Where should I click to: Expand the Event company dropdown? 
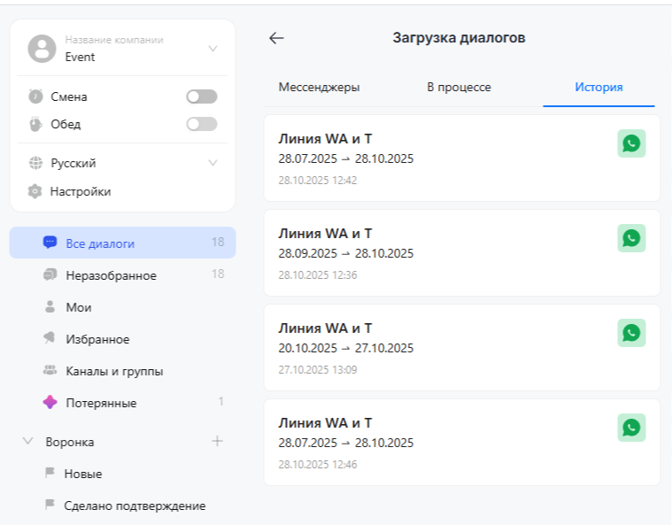(x=212, y=49)
